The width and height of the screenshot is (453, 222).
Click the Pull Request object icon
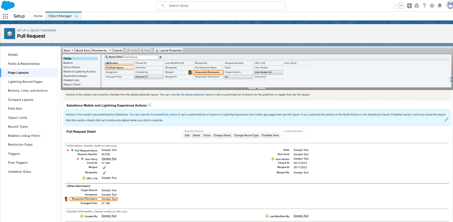10,34
